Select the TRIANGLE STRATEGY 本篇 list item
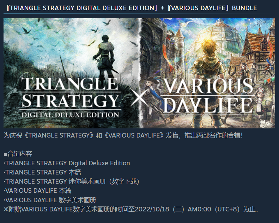279x223 pixels. (42, 172)
